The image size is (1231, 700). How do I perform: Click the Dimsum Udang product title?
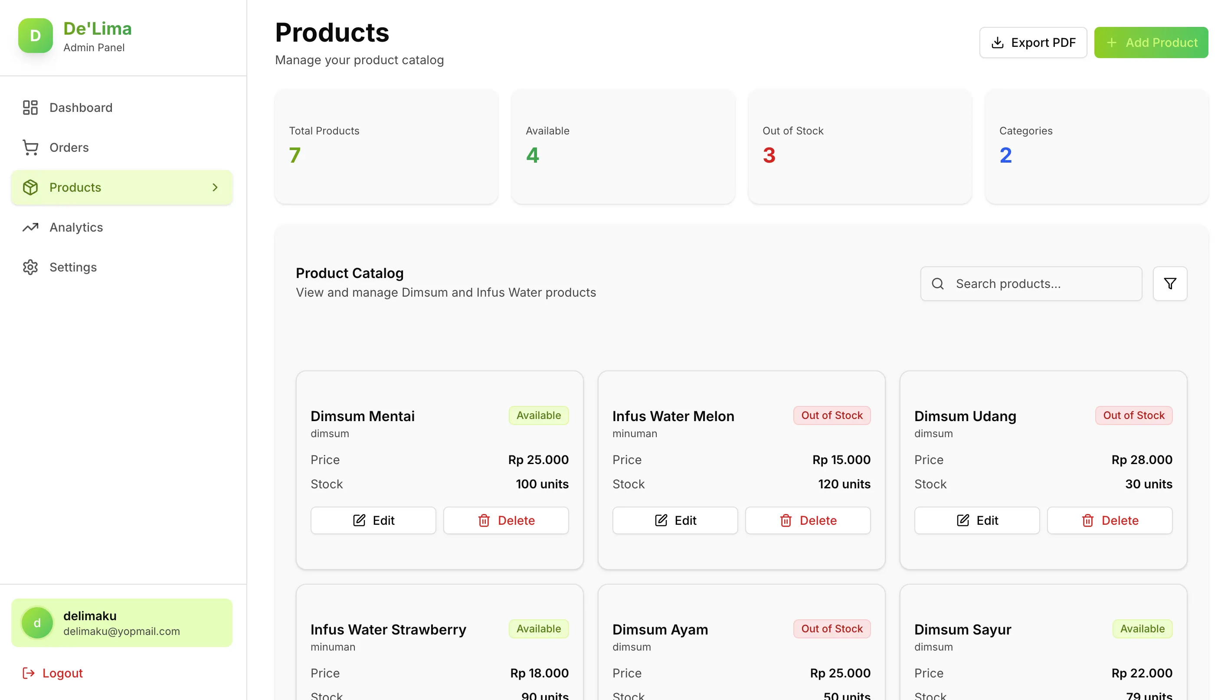pyautogui.click(x=965, y=416)
